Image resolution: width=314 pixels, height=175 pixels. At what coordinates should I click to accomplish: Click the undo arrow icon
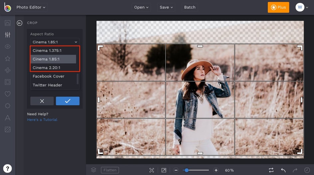pyautogui.click(x=283, y=170)
